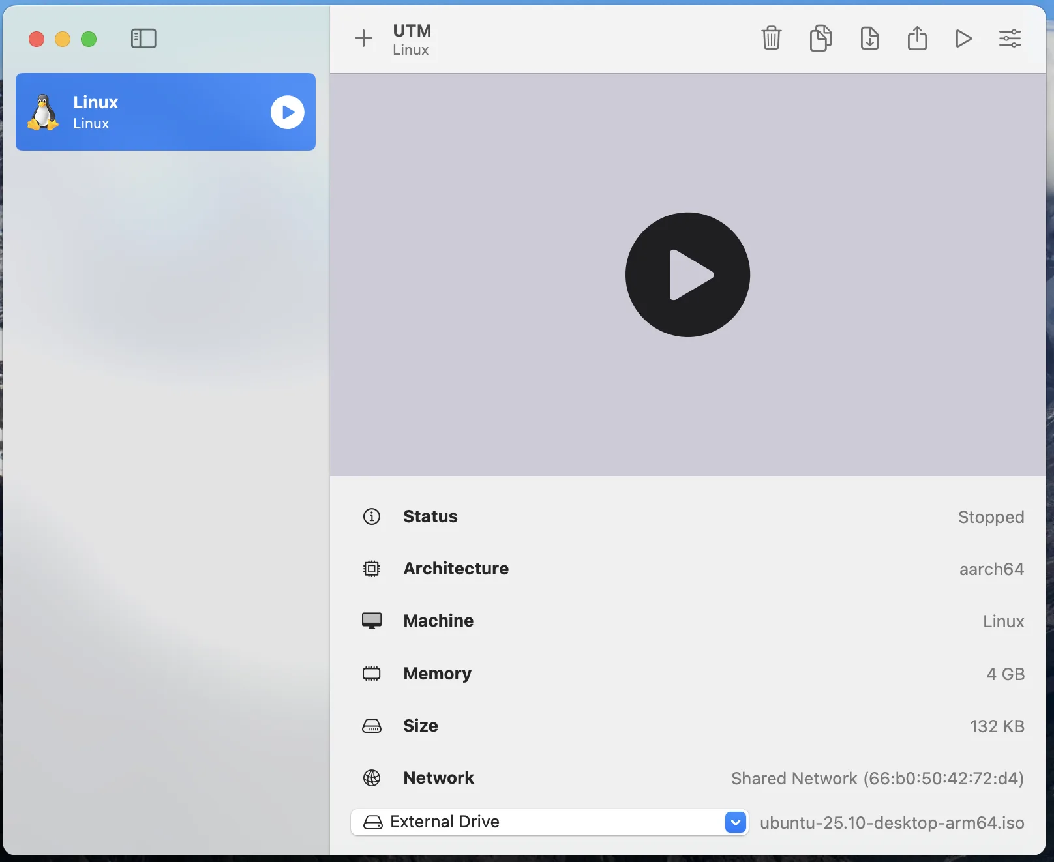This screenshot has height=862, width=1054.
Task: Click the Machine monitor icon
Action: (372, 621)
